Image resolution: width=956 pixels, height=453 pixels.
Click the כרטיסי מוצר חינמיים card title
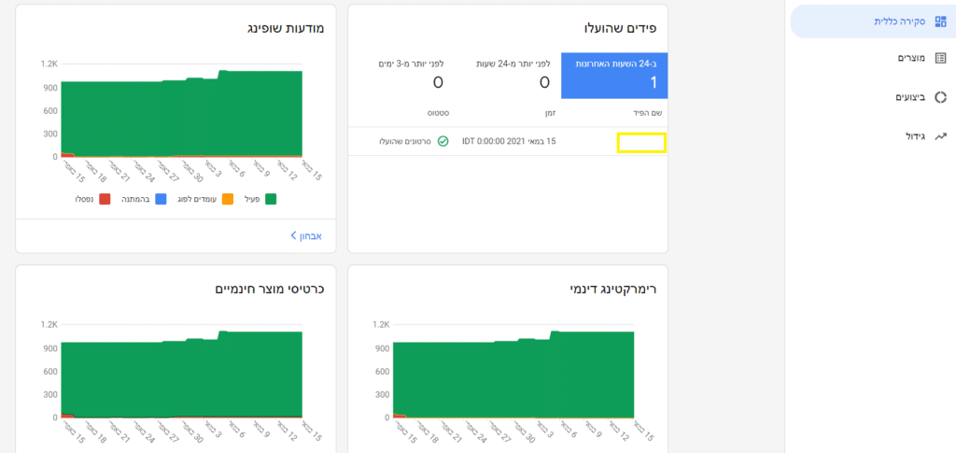click(270, 289)
